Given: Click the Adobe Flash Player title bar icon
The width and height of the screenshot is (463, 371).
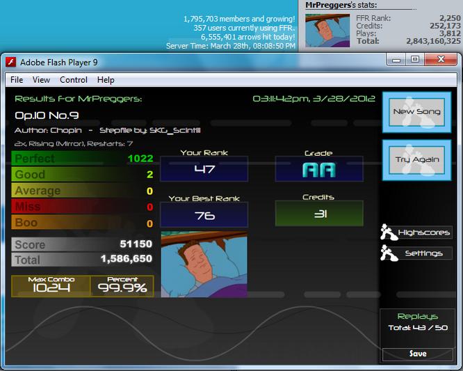Looking at the screenshot, I should [x=11, y=62].
